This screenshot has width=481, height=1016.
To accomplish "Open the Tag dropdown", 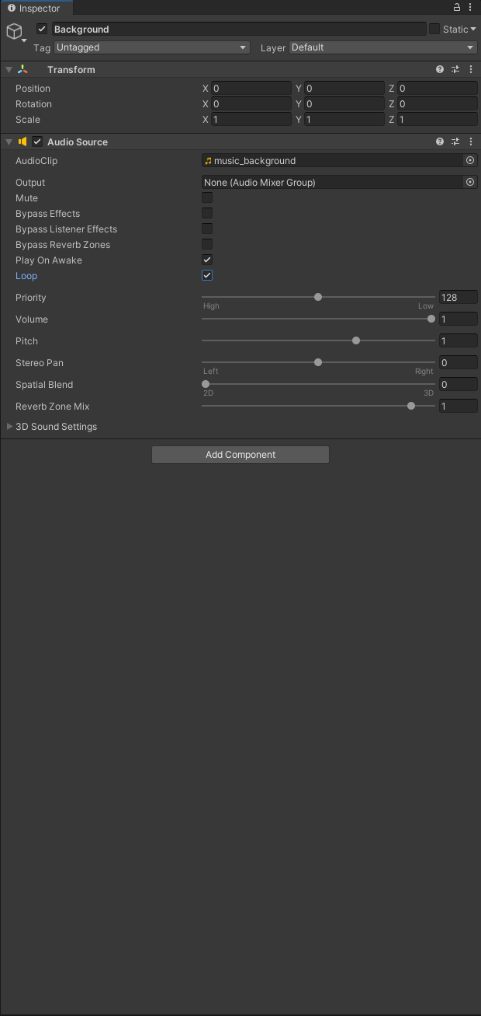I will click(151, 47).
